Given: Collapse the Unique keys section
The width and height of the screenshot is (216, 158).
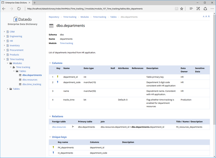Looking at the screenshot, I should pos(50,137).
